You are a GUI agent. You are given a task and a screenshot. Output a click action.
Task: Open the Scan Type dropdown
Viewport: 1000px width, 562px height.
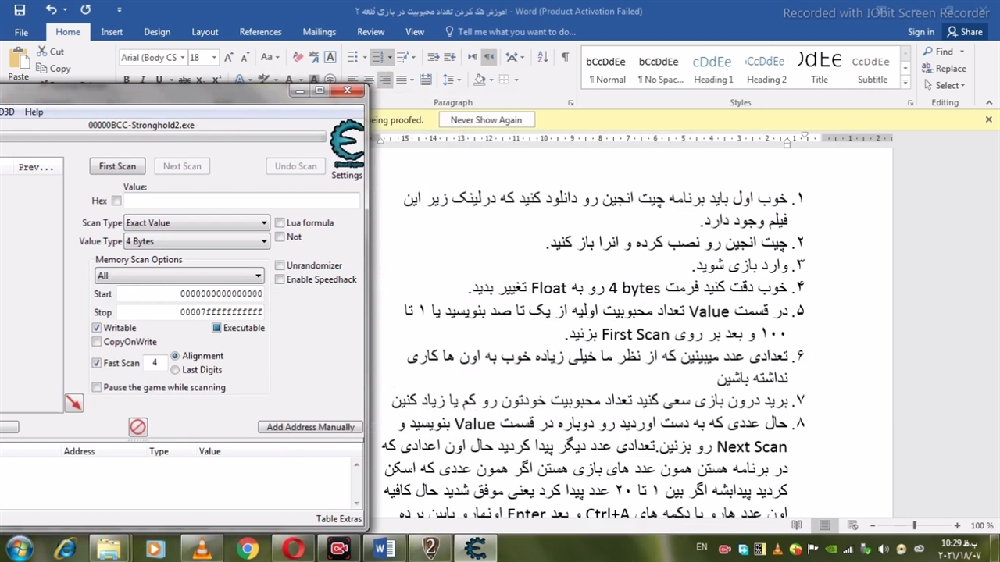(x=196, y=223)
